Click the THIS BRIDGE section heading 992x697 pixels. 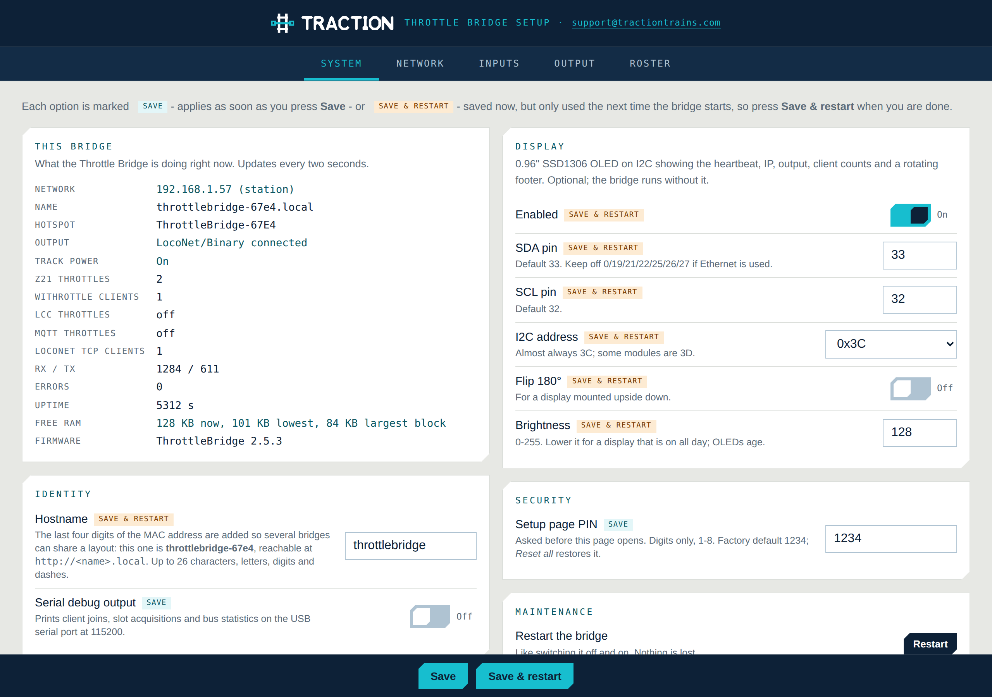point(74,146)
